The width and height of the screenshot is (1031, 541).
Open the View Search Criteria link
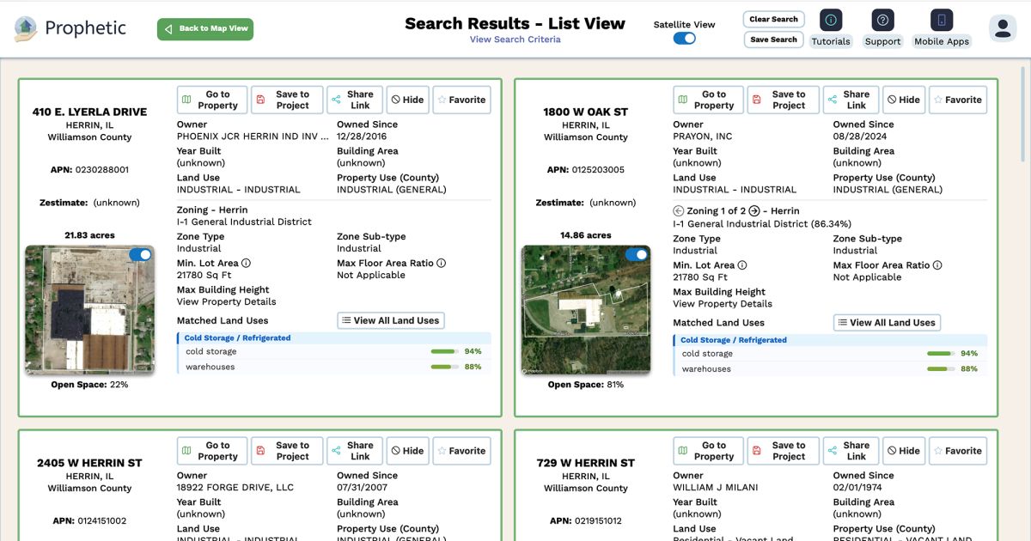click(x=515, y=40)
